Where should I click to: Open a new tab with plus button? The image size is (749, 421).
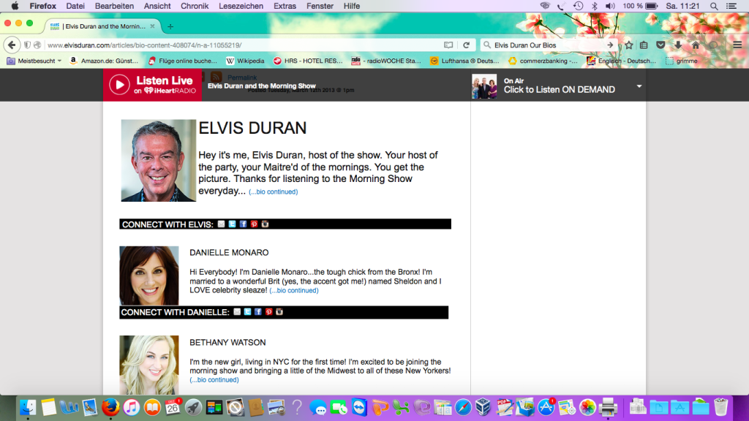170,26
